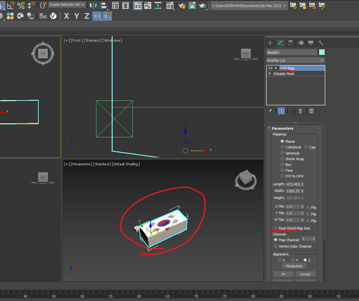Click the Remove Modifier trash icon
Image resolution: width=359 pixels, height=301 pixels.
300,111
